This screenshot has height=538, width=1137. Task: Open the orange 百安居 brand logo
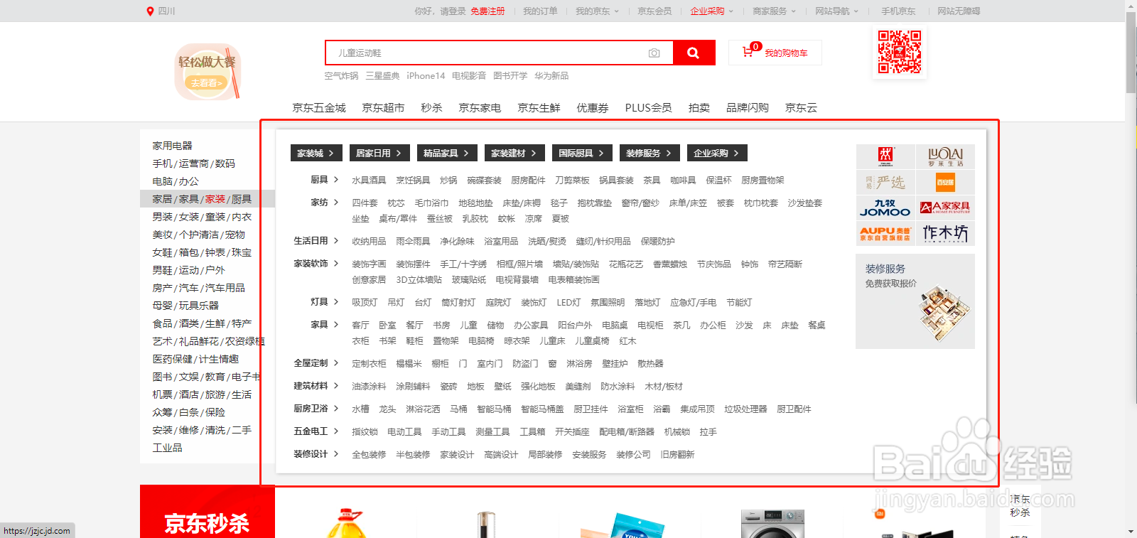tap(945, 183)
